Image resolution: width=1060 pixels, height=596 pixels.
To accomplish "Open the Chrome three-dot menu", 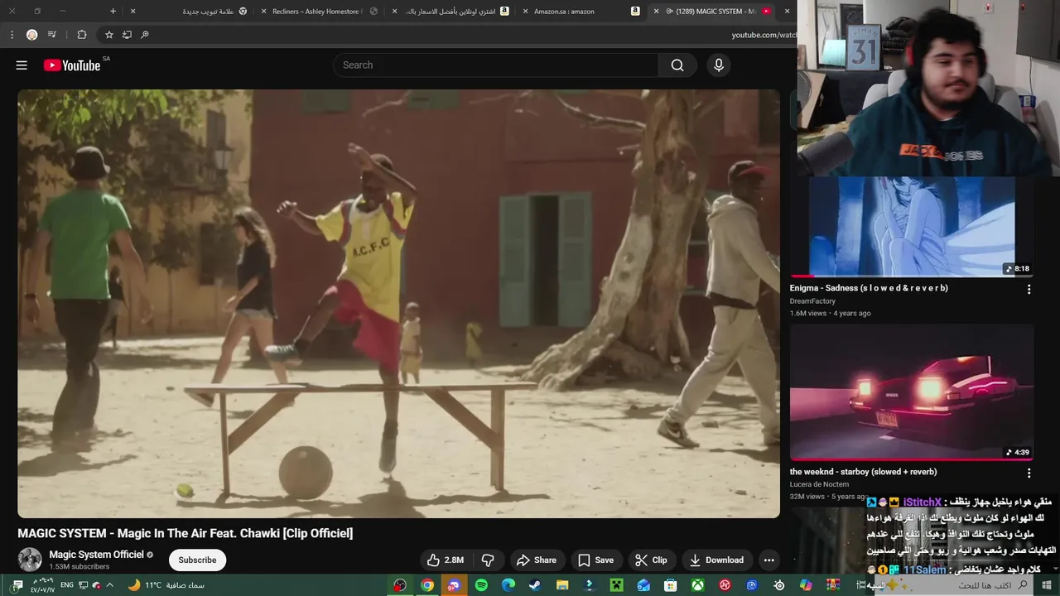I will click(x=12, y=35).
